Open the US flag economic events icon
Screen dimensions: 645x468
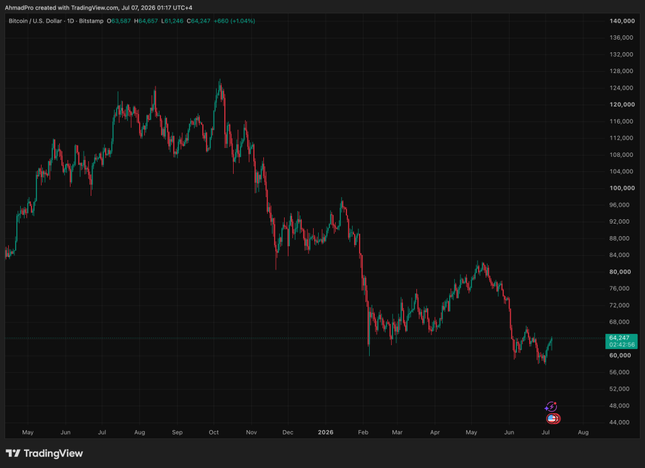[552, 419]
